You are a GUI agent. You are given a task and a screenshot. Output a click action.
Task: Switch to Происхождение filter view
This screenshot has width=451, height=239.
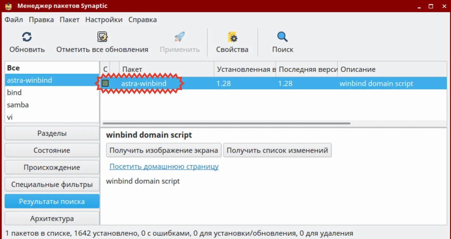tap(52, 167)
